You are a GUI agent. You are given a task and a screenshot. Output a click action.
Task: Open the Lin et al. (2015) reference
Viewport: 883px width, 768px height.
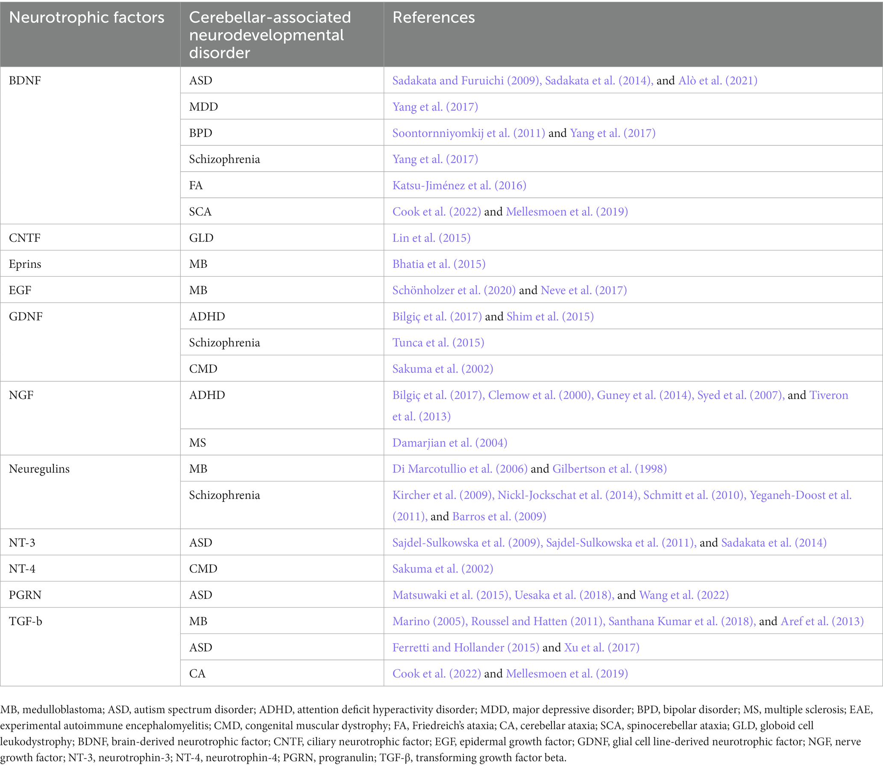pos(431,238)
